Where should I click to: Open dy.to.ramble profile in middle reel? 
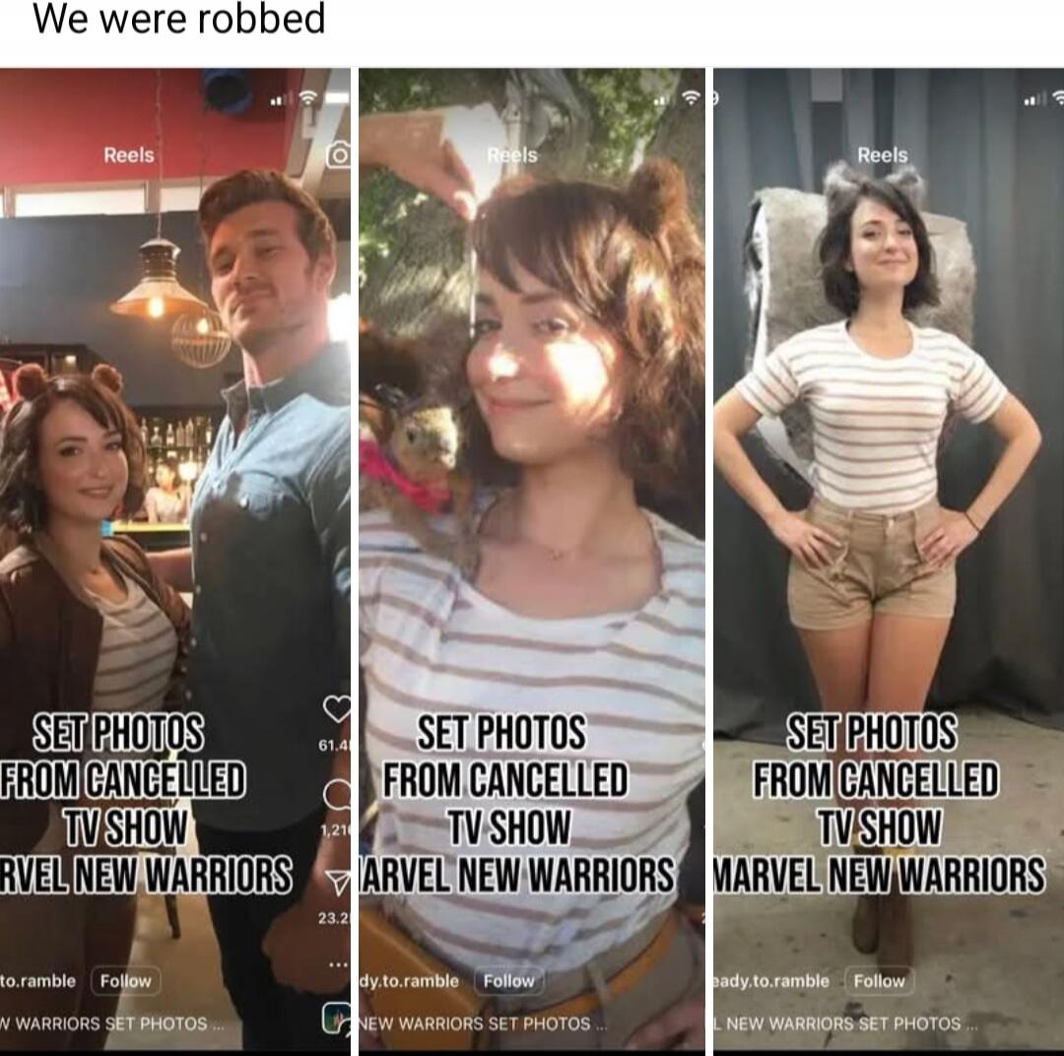coord(409,981)
